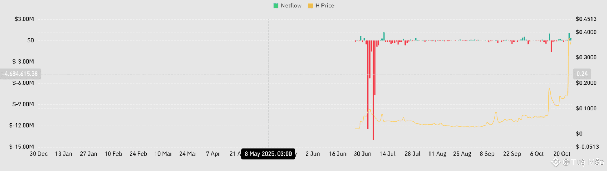
Task: Click the $0.4513 right axis label
Action: coord(586,19)
